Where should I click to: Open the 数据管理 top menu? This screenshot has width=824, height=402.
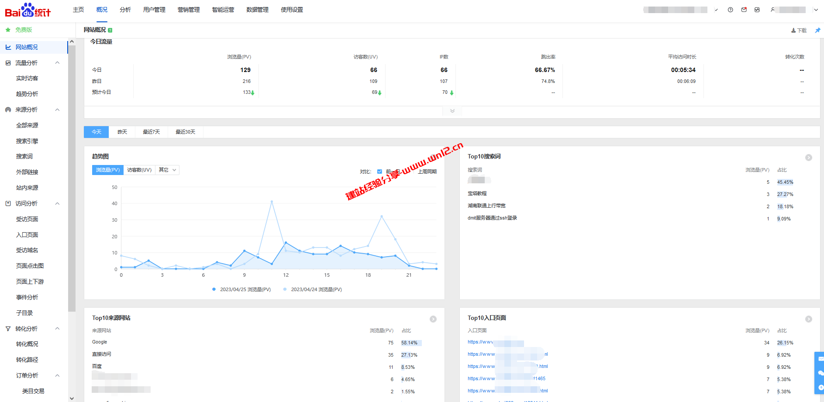click(257, 10)
